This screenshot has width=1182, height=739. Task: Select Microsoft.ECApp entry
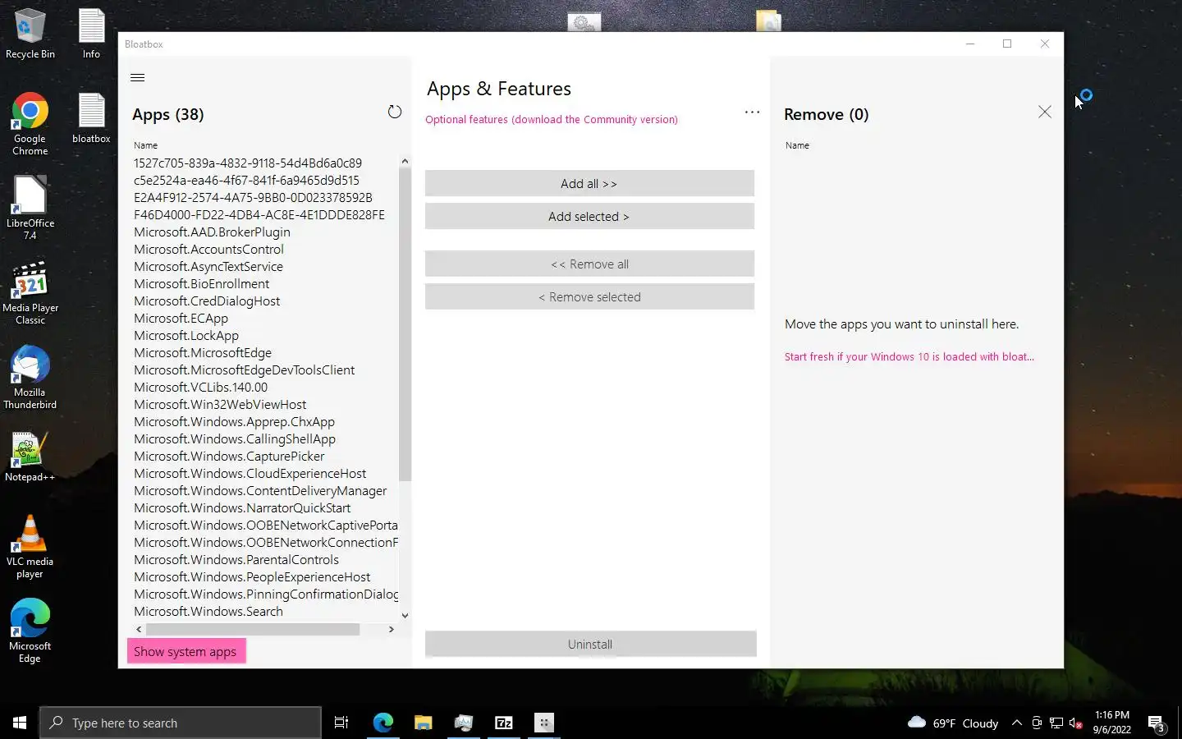[181, 318]
